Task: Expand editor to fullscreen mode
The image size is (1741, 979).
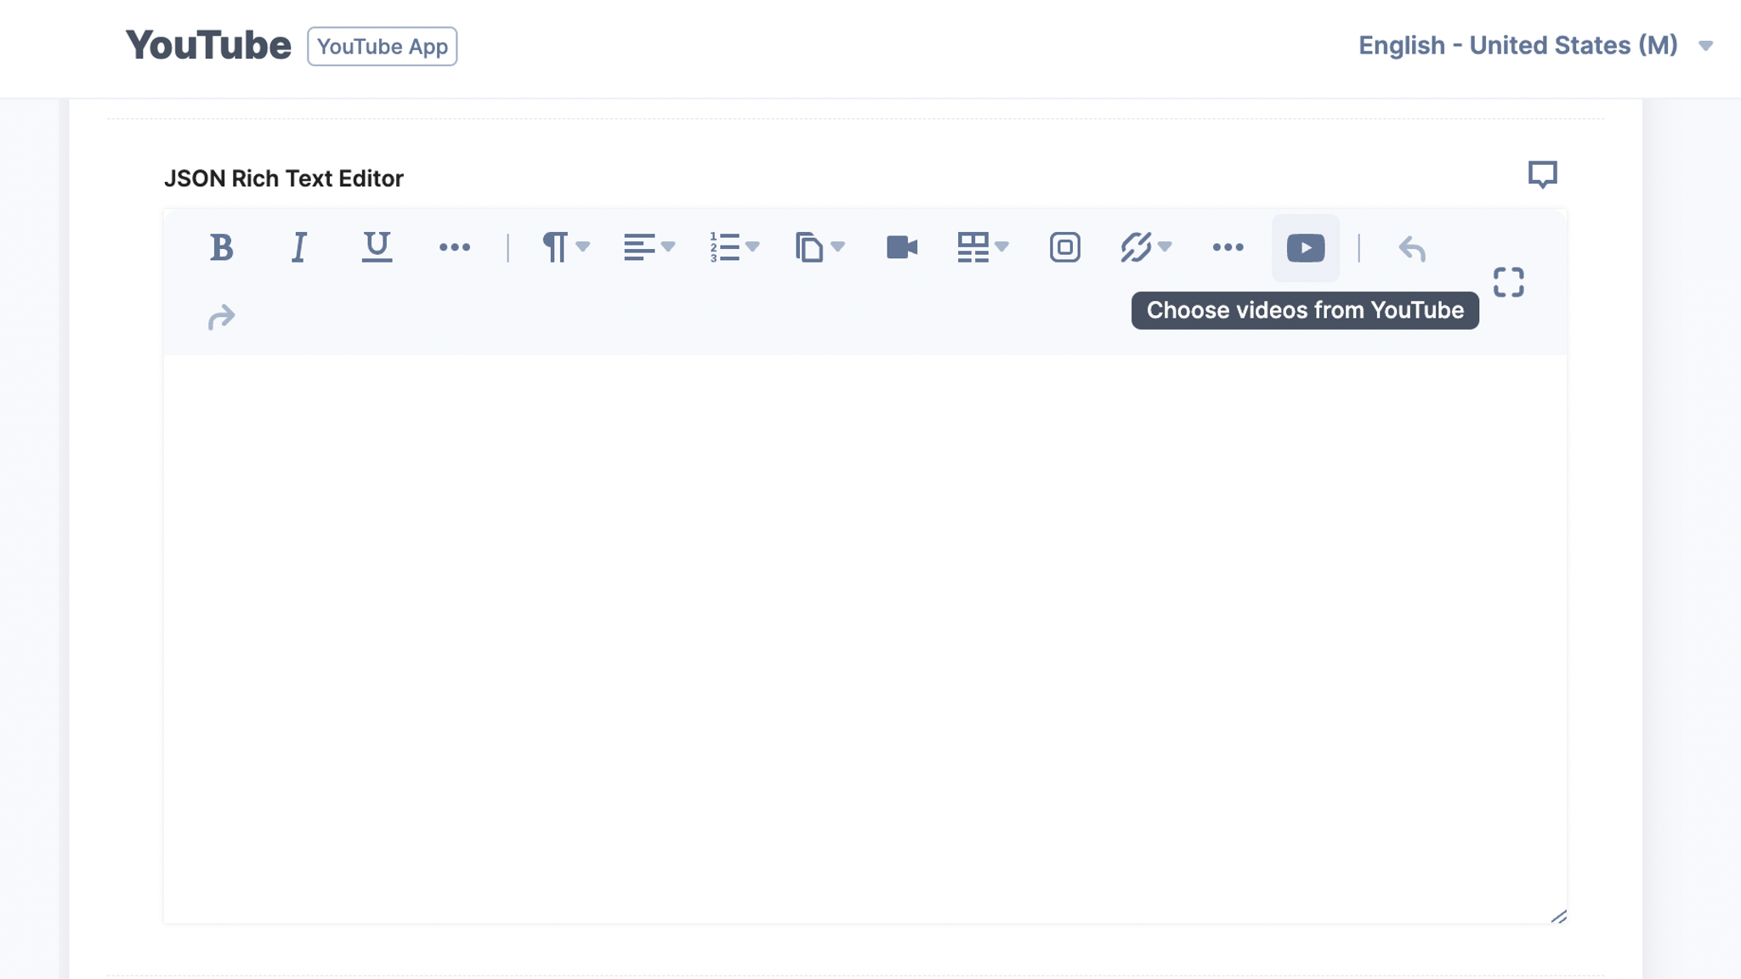Action: [1509, 282]
